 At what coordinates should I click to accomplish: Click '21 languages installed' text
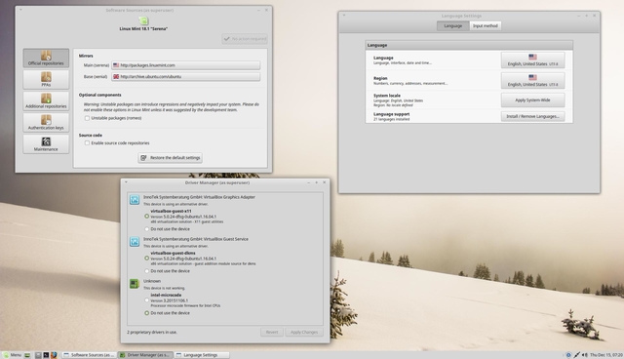(391, 119)
